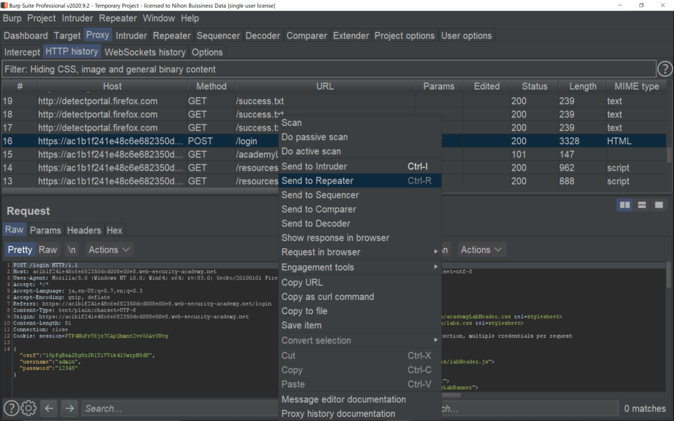Choose Send to Comparer
Image resolution: width=674 pixels, height=421 pixels.
tap(360, 209)
